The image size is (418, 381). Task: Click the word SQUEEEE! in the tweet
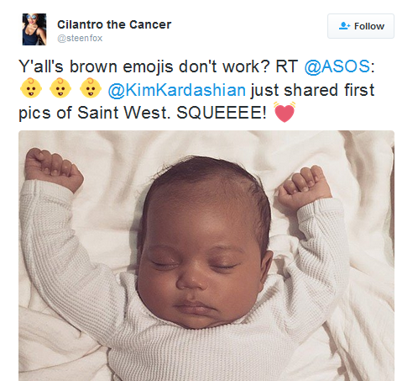[222, 113]
